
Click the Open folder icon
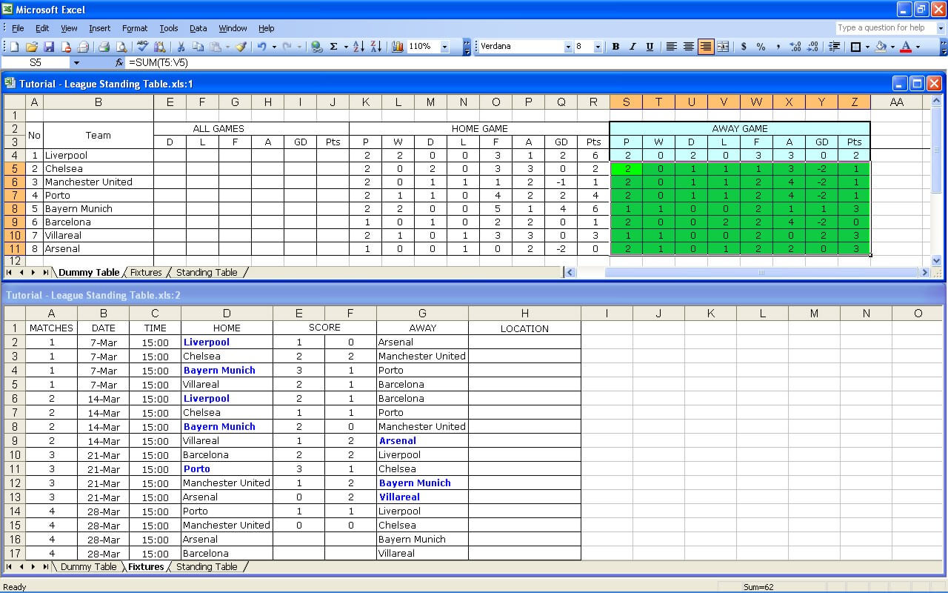(32, 47)
